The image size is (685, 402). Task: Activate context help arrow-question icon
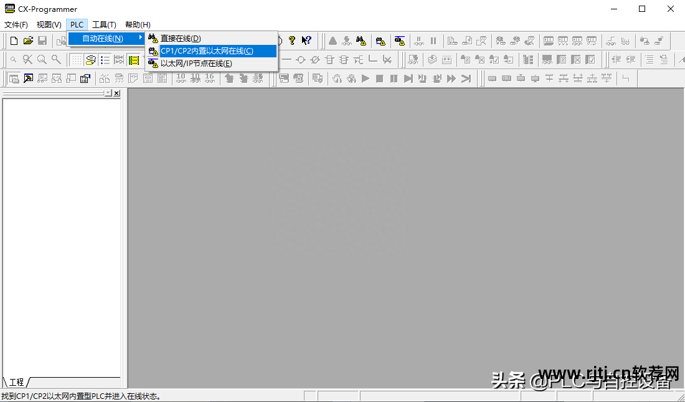click(306, 41)
